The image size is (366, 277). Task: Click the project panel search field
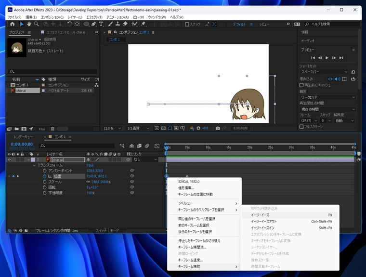[52, 71]
